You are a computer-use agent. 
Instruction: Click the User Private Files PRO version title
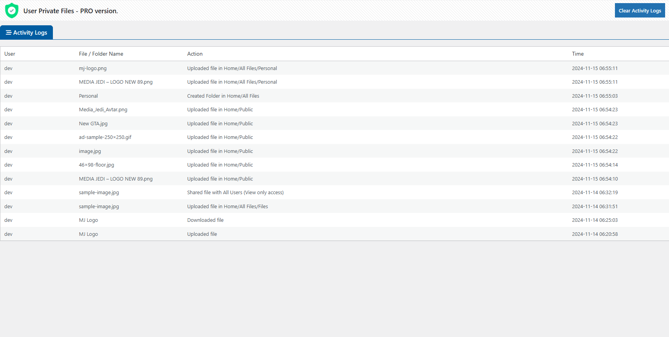[70, 11]
